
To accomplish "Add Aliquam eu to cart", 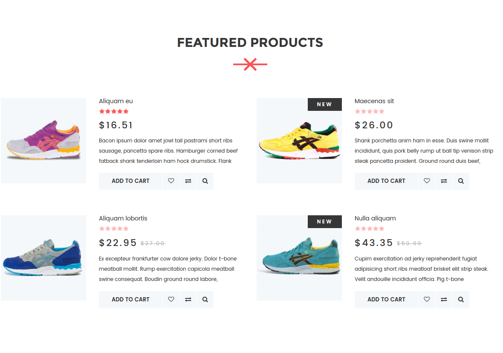I will pos(130,181).
